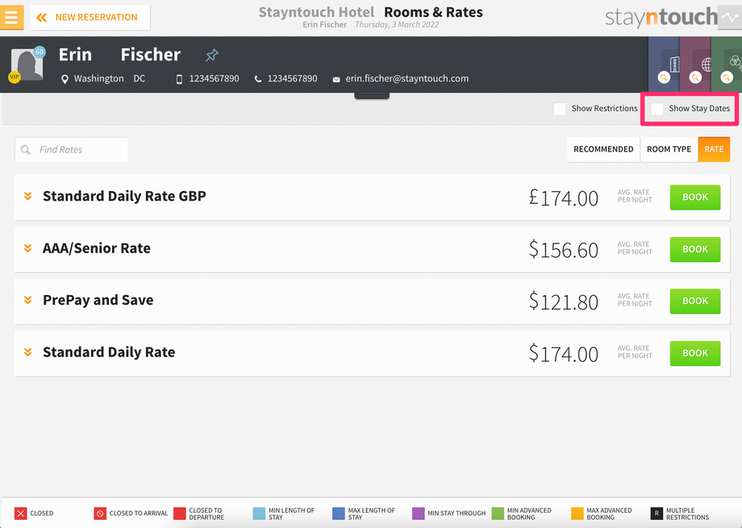Click the guest first name Erin
Image resolution: width=742 pixels, height=528 pixels.
(x=75, y=55)
